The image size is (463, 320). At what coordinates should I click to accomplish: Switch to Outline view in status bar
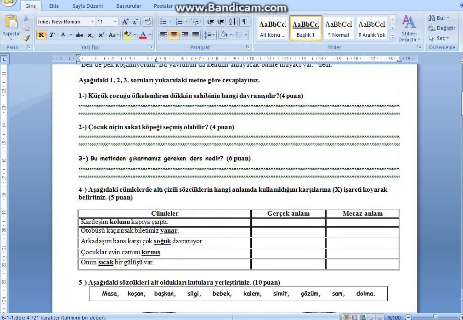click(372, 318)
